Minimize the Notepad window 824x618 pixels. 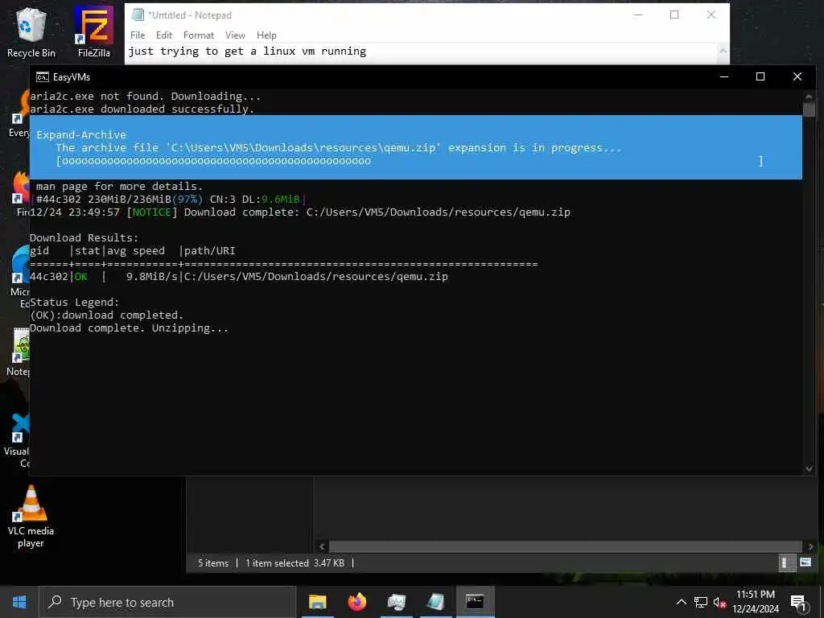(x=638, y=14)
